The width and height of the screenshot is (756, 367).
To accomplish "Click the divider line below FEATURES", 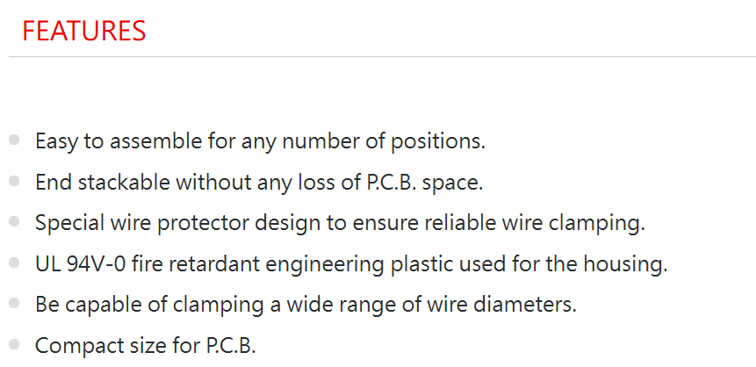I will pos(382,57).
